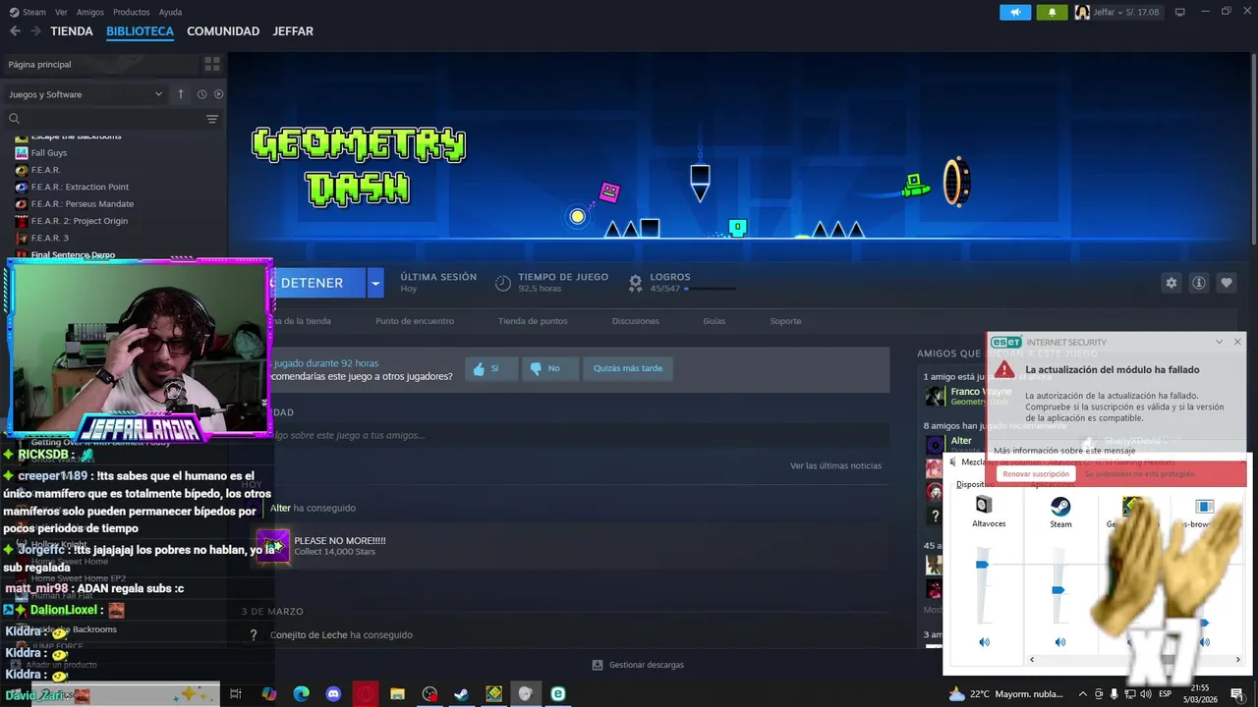Mute Altavoces speaker in volume mixer
The width and height of the screenshot is (1258, 707).
point(984,642)
